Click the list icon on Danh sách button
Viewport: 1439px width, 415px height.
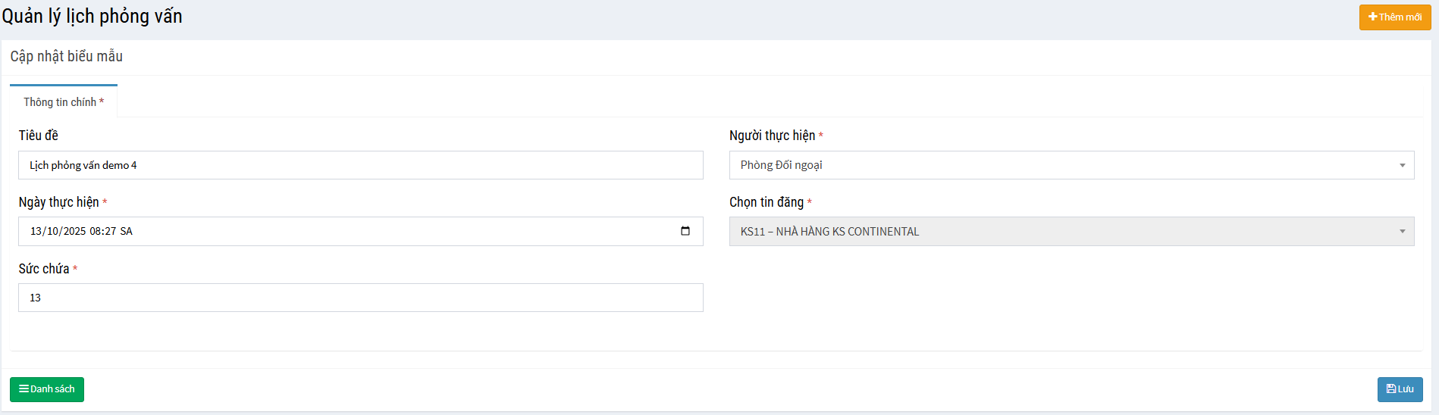[x=24, y=388]
